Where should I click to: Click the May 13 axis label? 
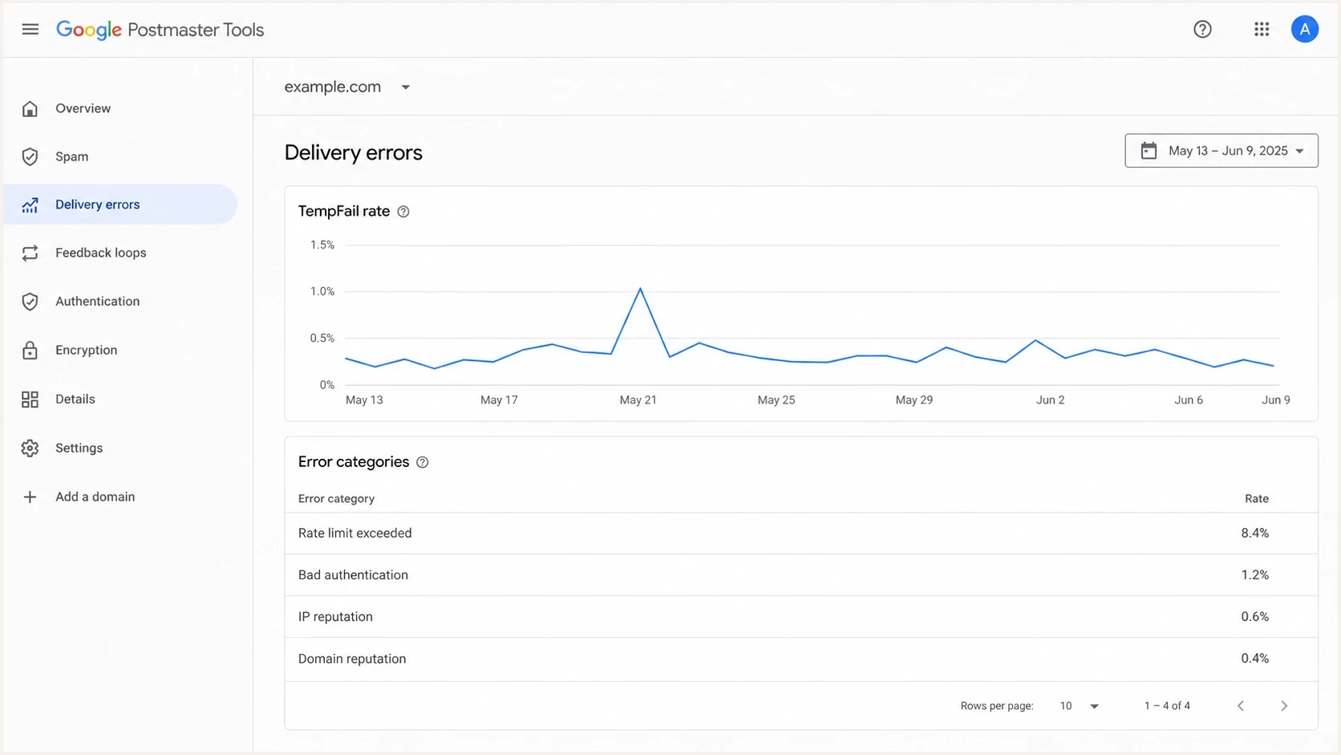coord(364,400)
